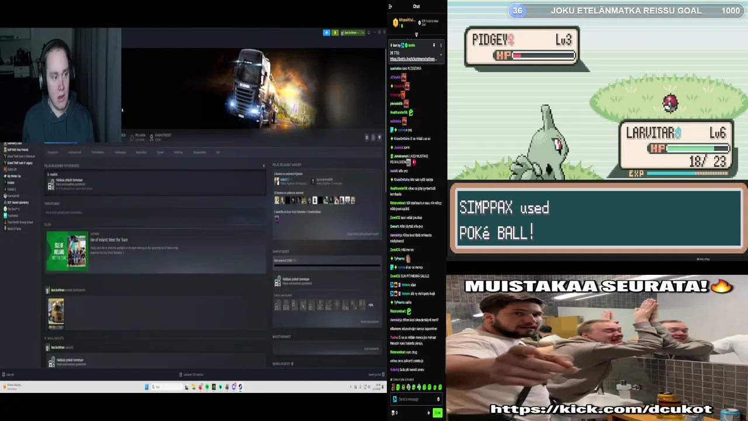The height and width of the screenshot is (421, 748).
Task: Open the Kauppapaikka tab on the game page
Action: click(199, 152)
